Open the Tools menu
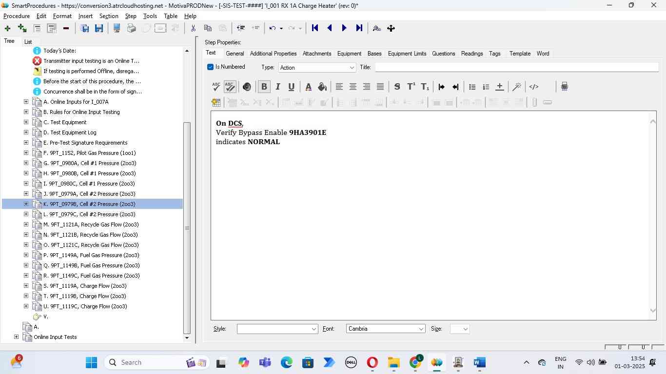This screenshot has height=374, width=666. coord(150,16)
